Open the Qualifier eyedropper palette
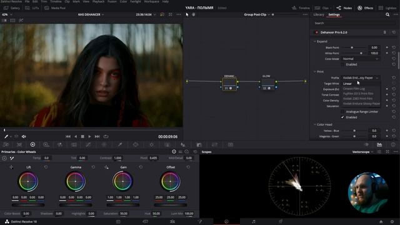This screenshot has width=400, height=225. (120, 144)
